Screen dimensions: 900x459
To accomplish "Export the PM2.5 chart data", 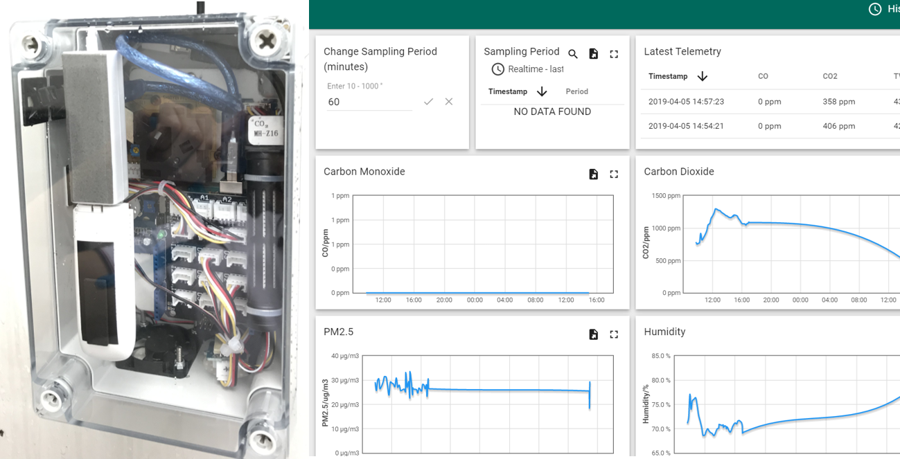I will tap(593, 334).
